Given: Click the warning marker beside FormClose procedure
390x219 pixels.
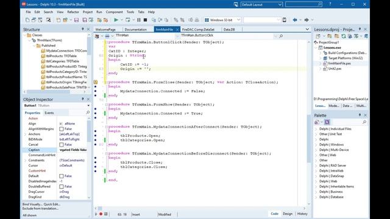Looking at the screenshot, I should [96, 82].
